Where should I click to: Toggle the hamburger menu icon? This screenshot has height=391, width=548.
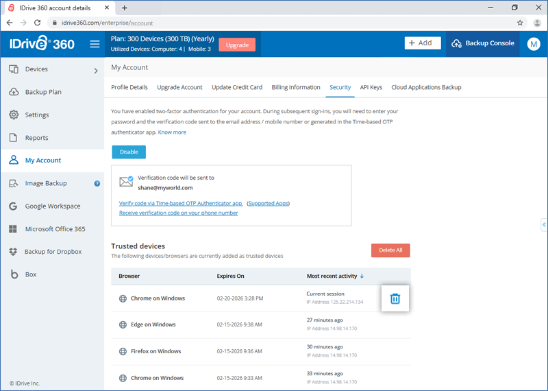[x=95, y=45]
